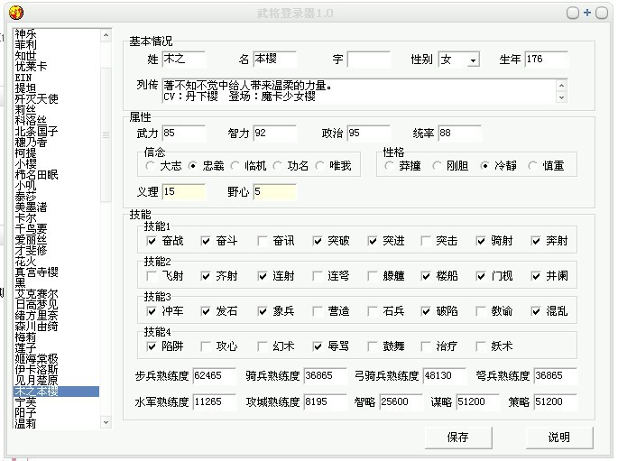Click the 武力 value input field
This screenshot has width=618, height=461.
point(183,134)
